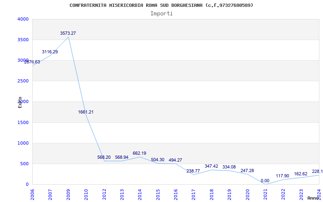Click the 2022 x-axis year label
The image size is (323, 202).
pyautogui.click(x=283, y=195)
